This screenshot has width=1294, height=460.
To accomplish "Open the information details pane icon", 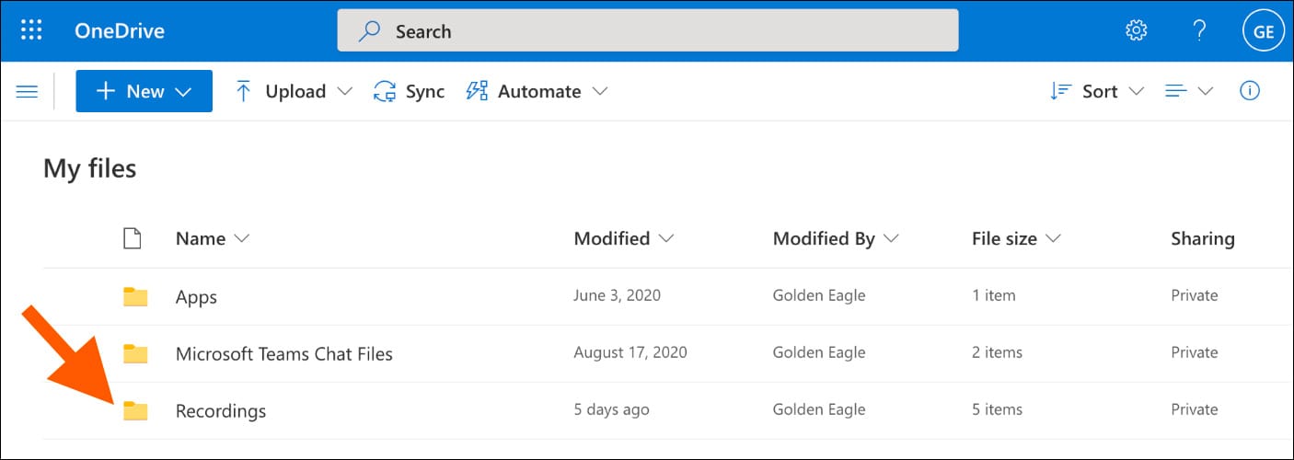I will click(1249, 91).
